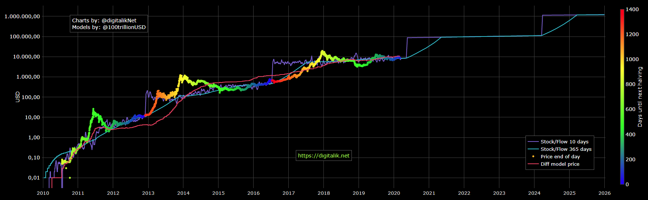Click the 10.000,00 y-axis label
The height and width of the screenshot is (200, 648).
26,57
